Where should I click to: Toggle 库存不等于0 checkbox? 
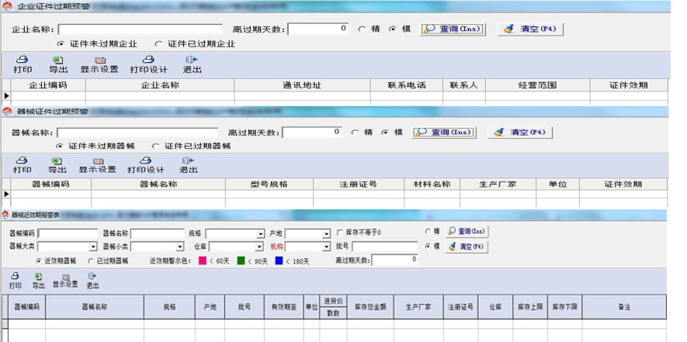coord(340,233)
